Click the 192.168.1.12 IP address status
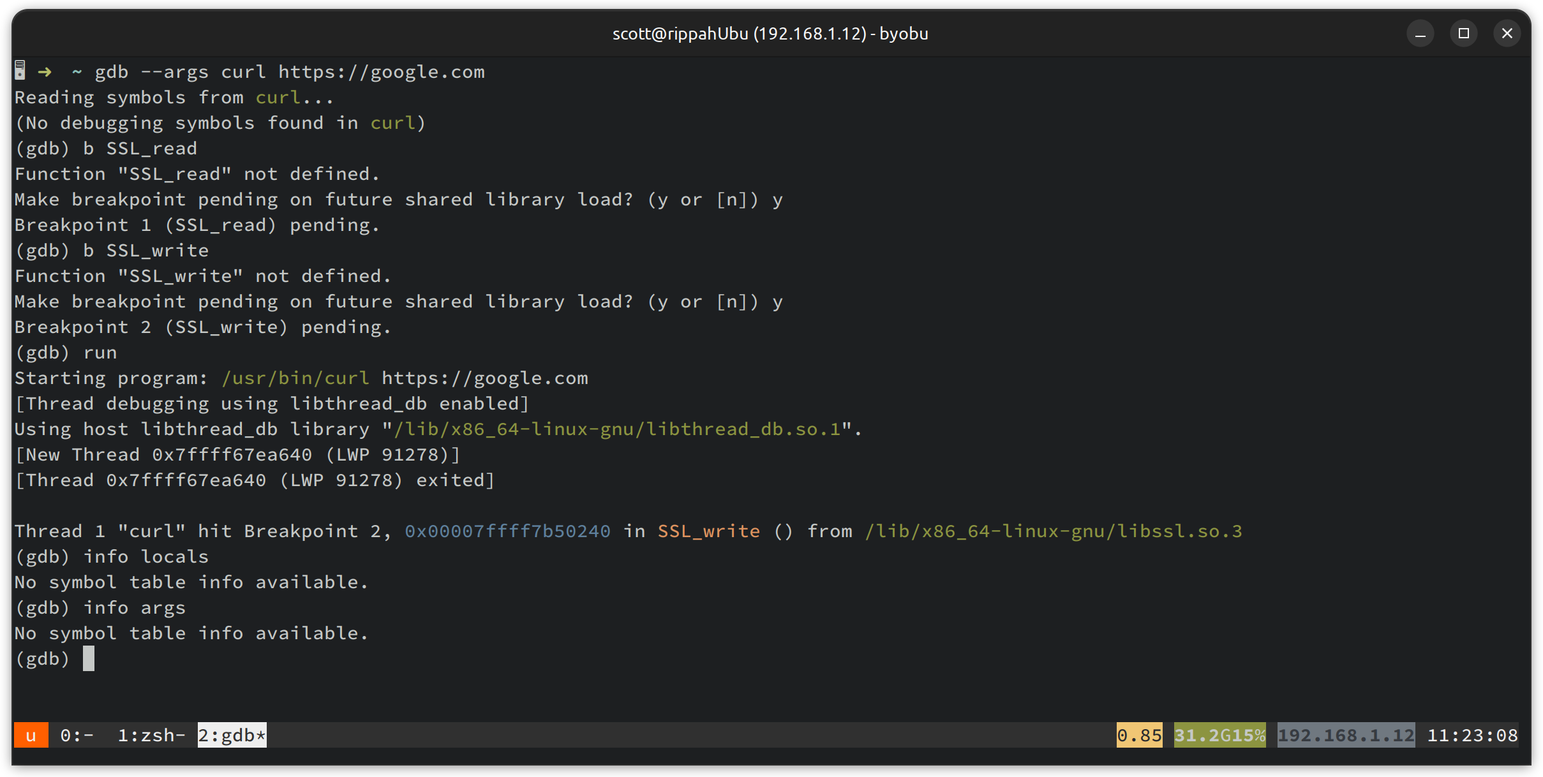Viewport: 1543px width, 777px height. pos(1346,736)
